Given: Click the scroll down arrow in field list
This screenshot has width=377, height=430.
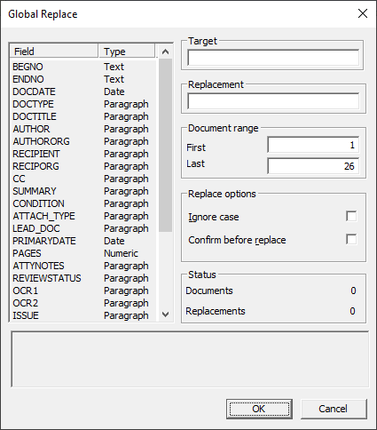Looking at the screenshot, I should [x=165, y=315].
